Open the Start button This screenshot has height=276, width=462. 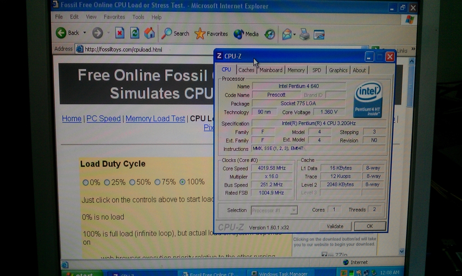pyautogui.click(x=83, y=274)
